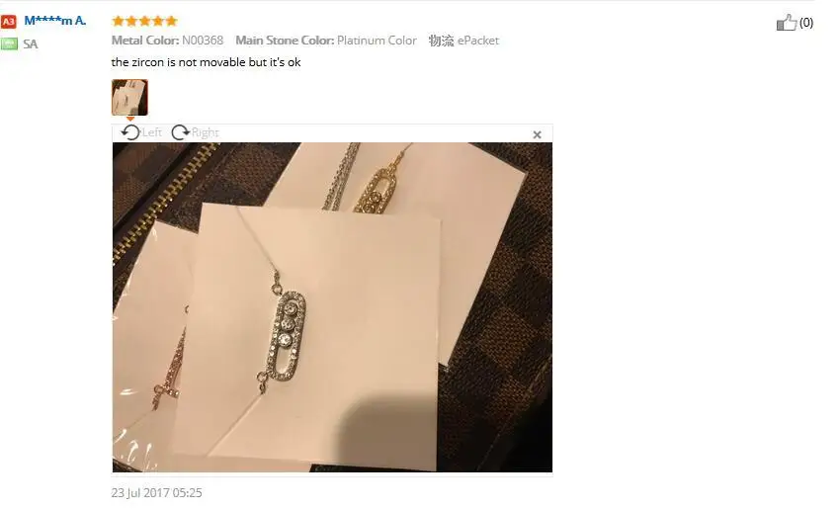
Task: Click the enlarged necklace photo
Action: [x=332, y=307]
